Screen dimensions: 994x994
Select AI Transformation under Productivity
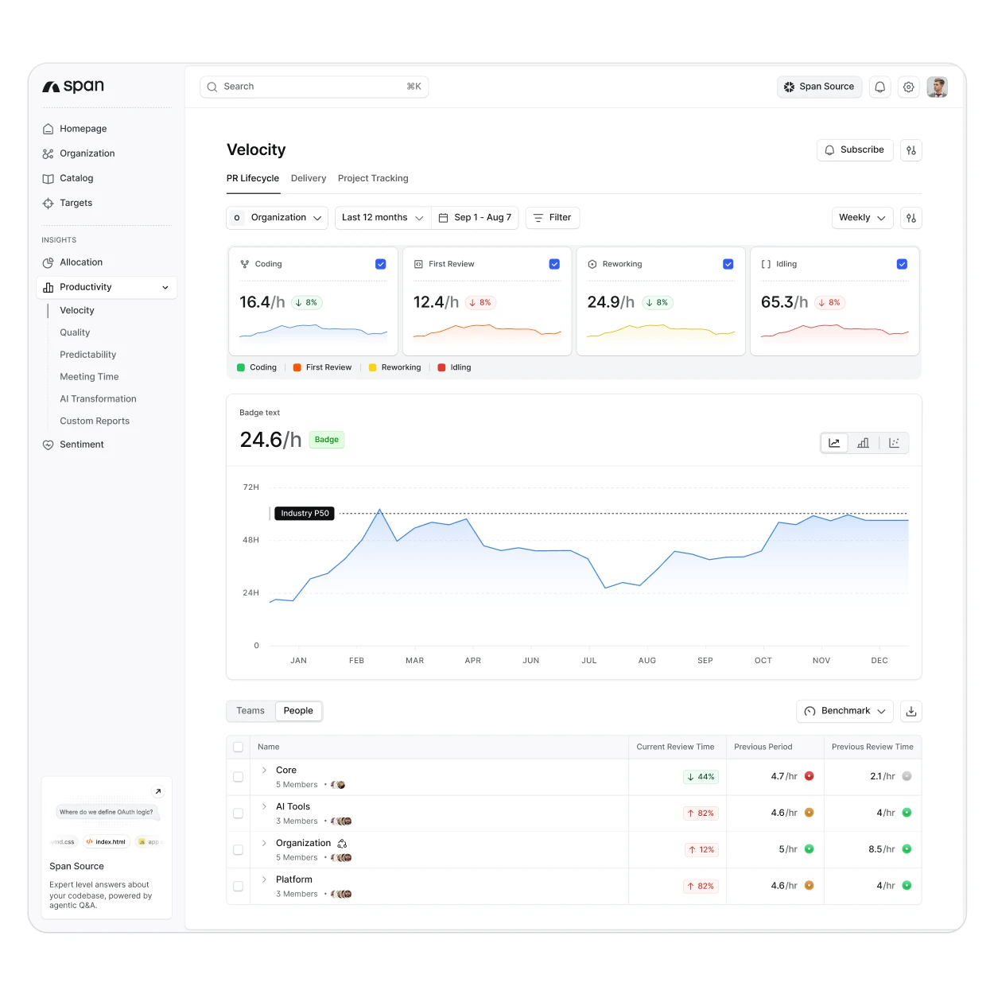pos(98,399)
